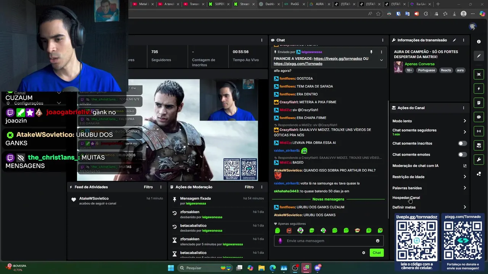Open Ações do Canal three-dot menu

(464, 108)
